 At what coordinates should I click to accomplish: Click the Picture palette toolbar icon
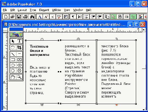click(x=140, y=16)
